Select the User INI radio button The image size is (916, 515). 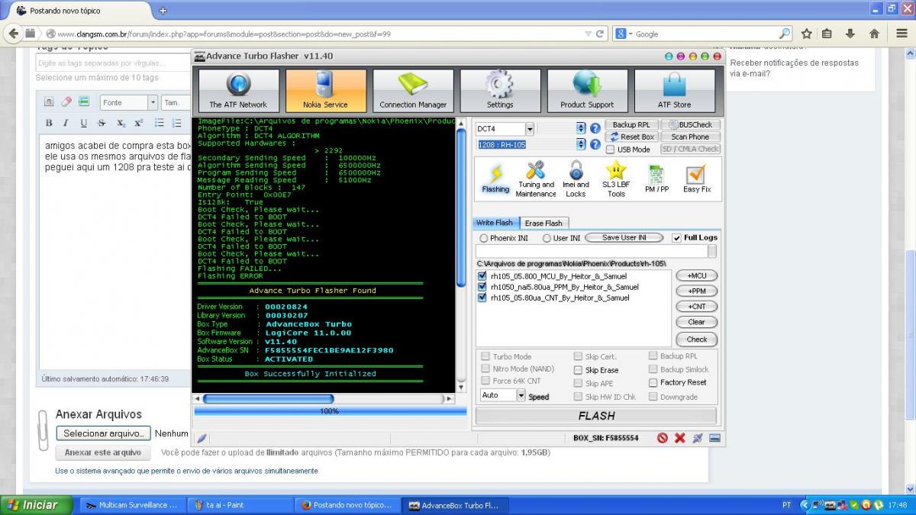click(546, 238)
